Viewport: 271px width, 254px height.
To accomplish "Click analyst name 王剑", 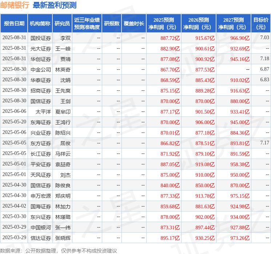I will pos(65,101).
